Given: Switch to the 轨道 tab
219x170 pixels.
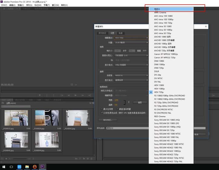Looking at the screenshot, I should pyautogui.click(x=121, y=33).
